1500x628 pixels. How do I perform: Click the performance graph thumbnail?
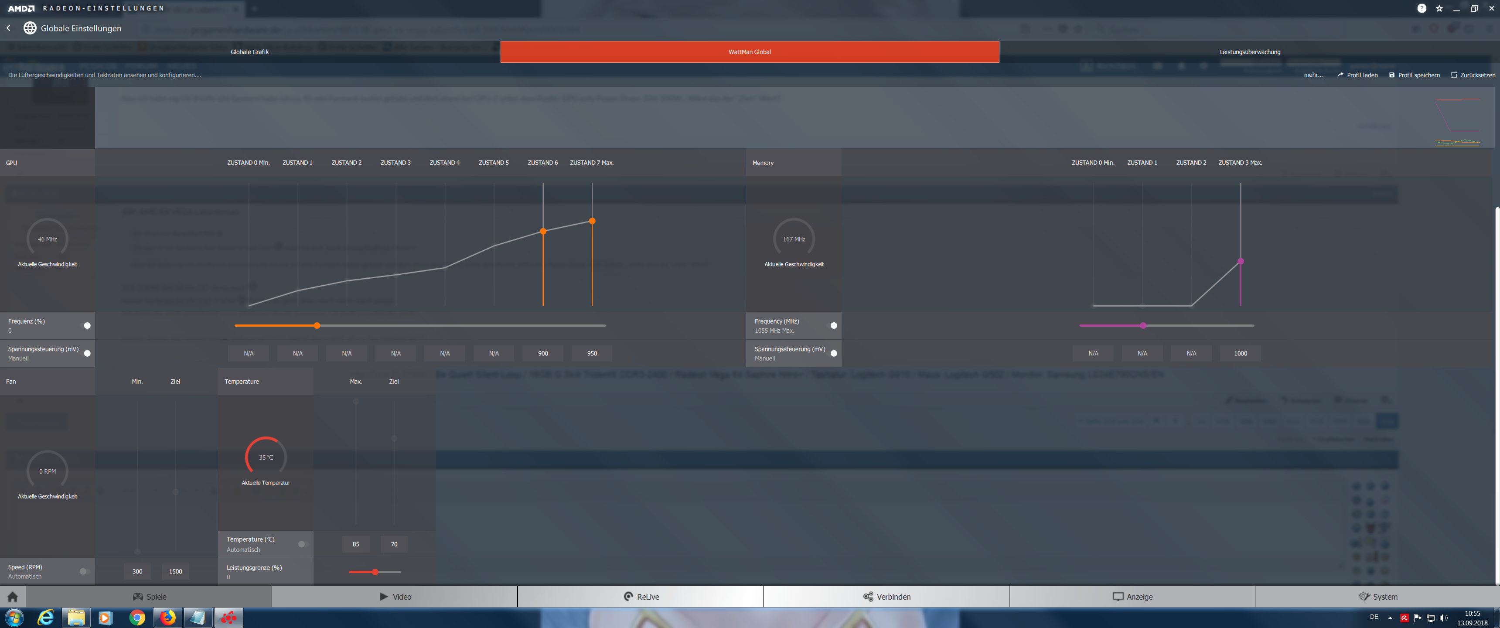1457,122
